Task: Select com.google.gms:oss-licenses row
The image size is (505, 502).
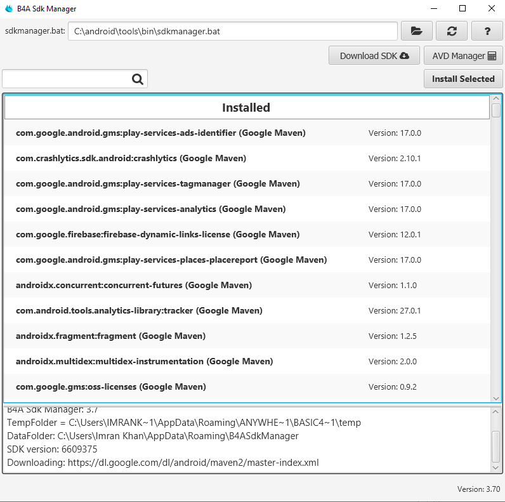Action: [247, 386]
